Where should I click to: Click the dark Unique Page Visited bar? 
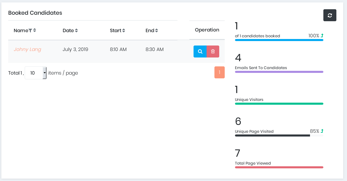point(272,135)
